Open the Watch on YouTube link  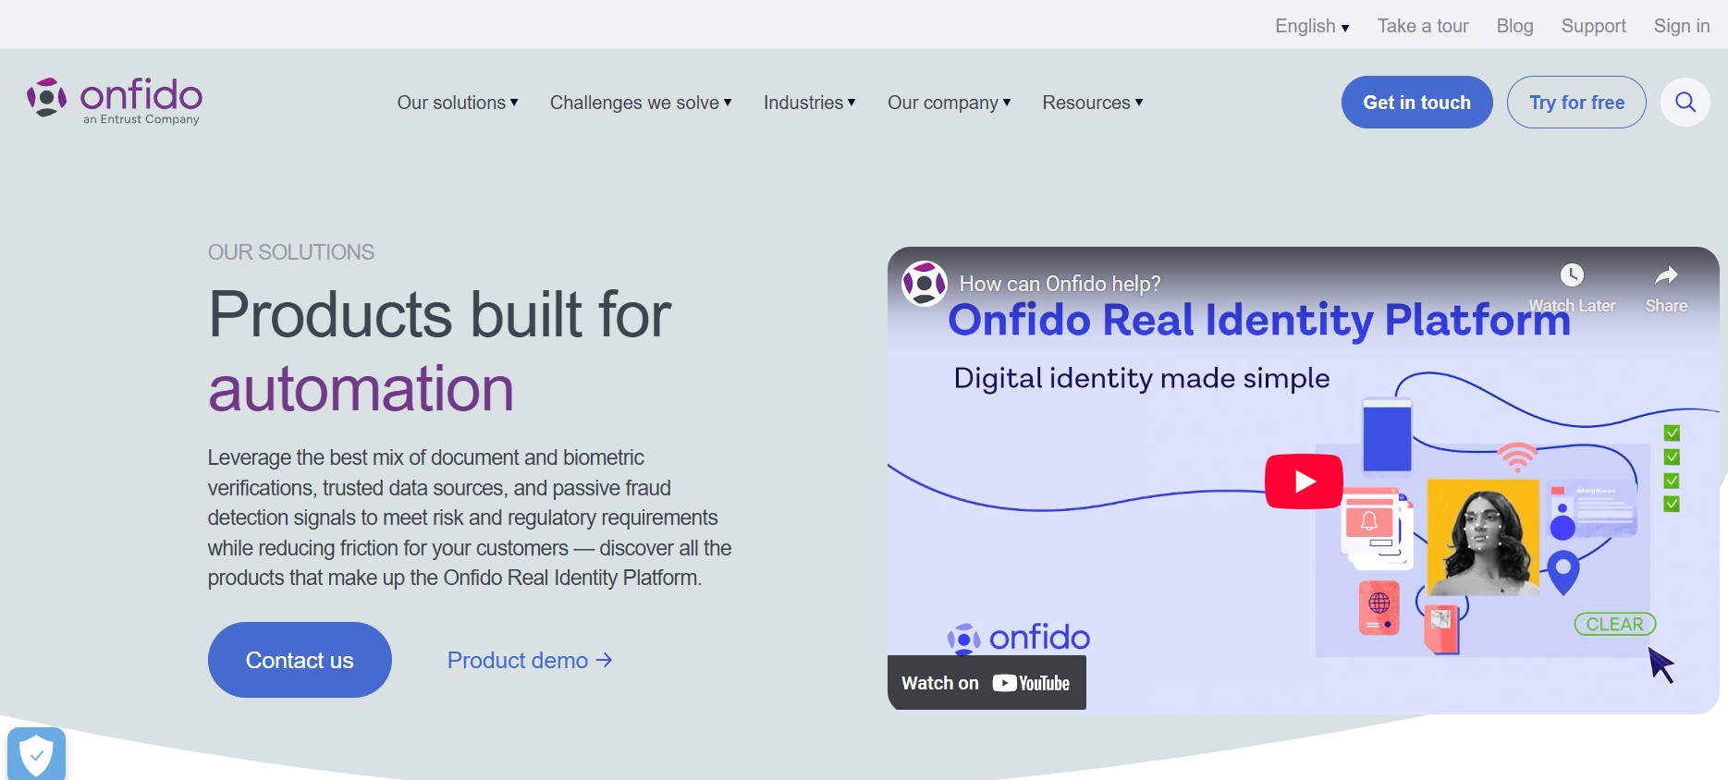click(987, 683)
